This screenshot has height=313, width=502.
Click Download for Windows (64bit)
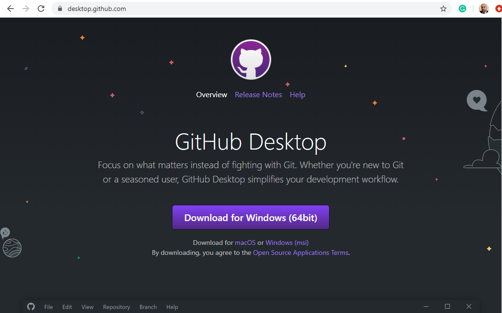[251, 217]
